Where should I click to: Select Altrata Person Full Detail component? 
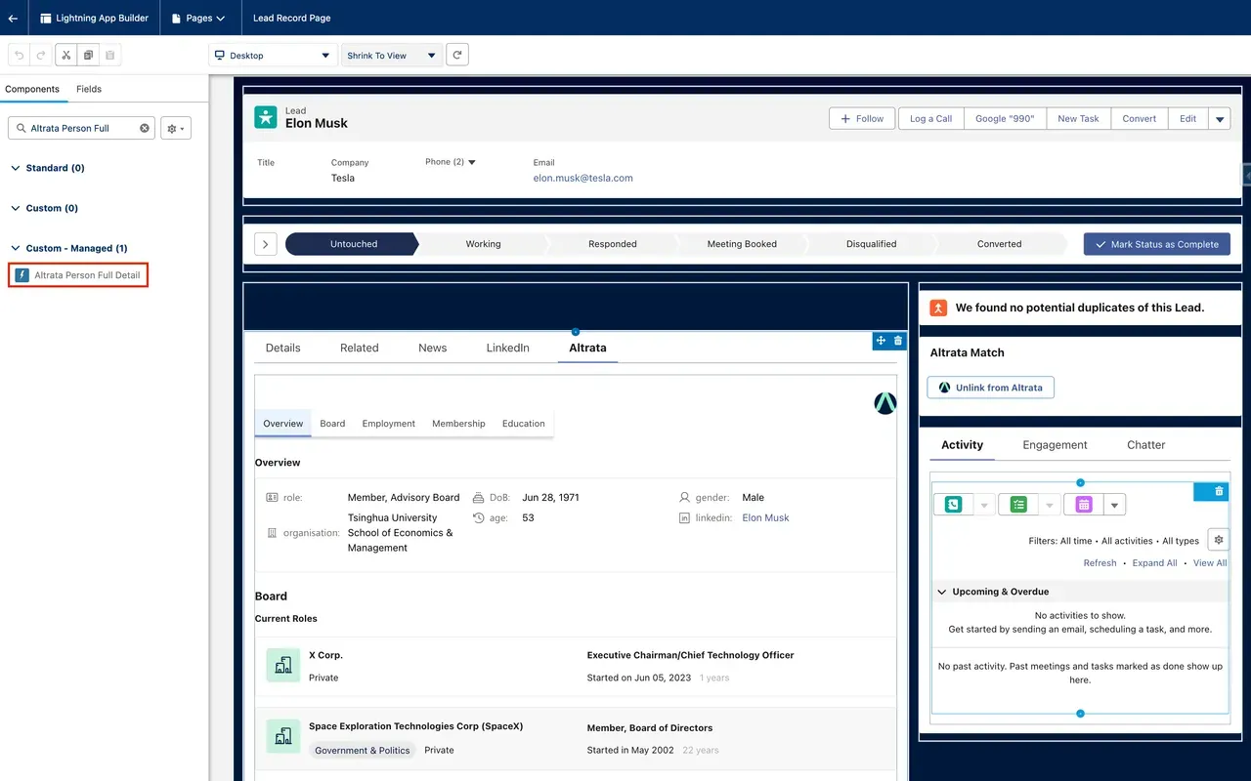pyautogui.click(x=78, y=275)
